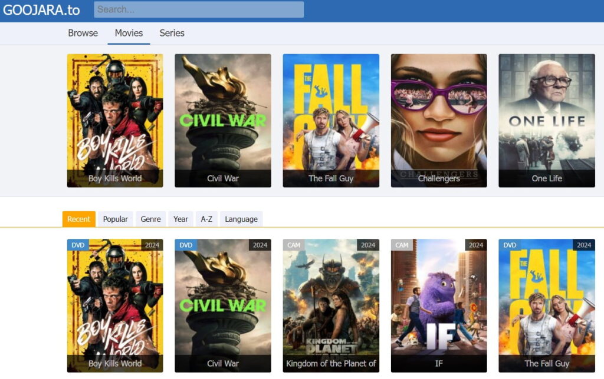604x379 pixels.
Task: Click the Challengers title caption
Action: pyautogui.click(x=439, y=178)
